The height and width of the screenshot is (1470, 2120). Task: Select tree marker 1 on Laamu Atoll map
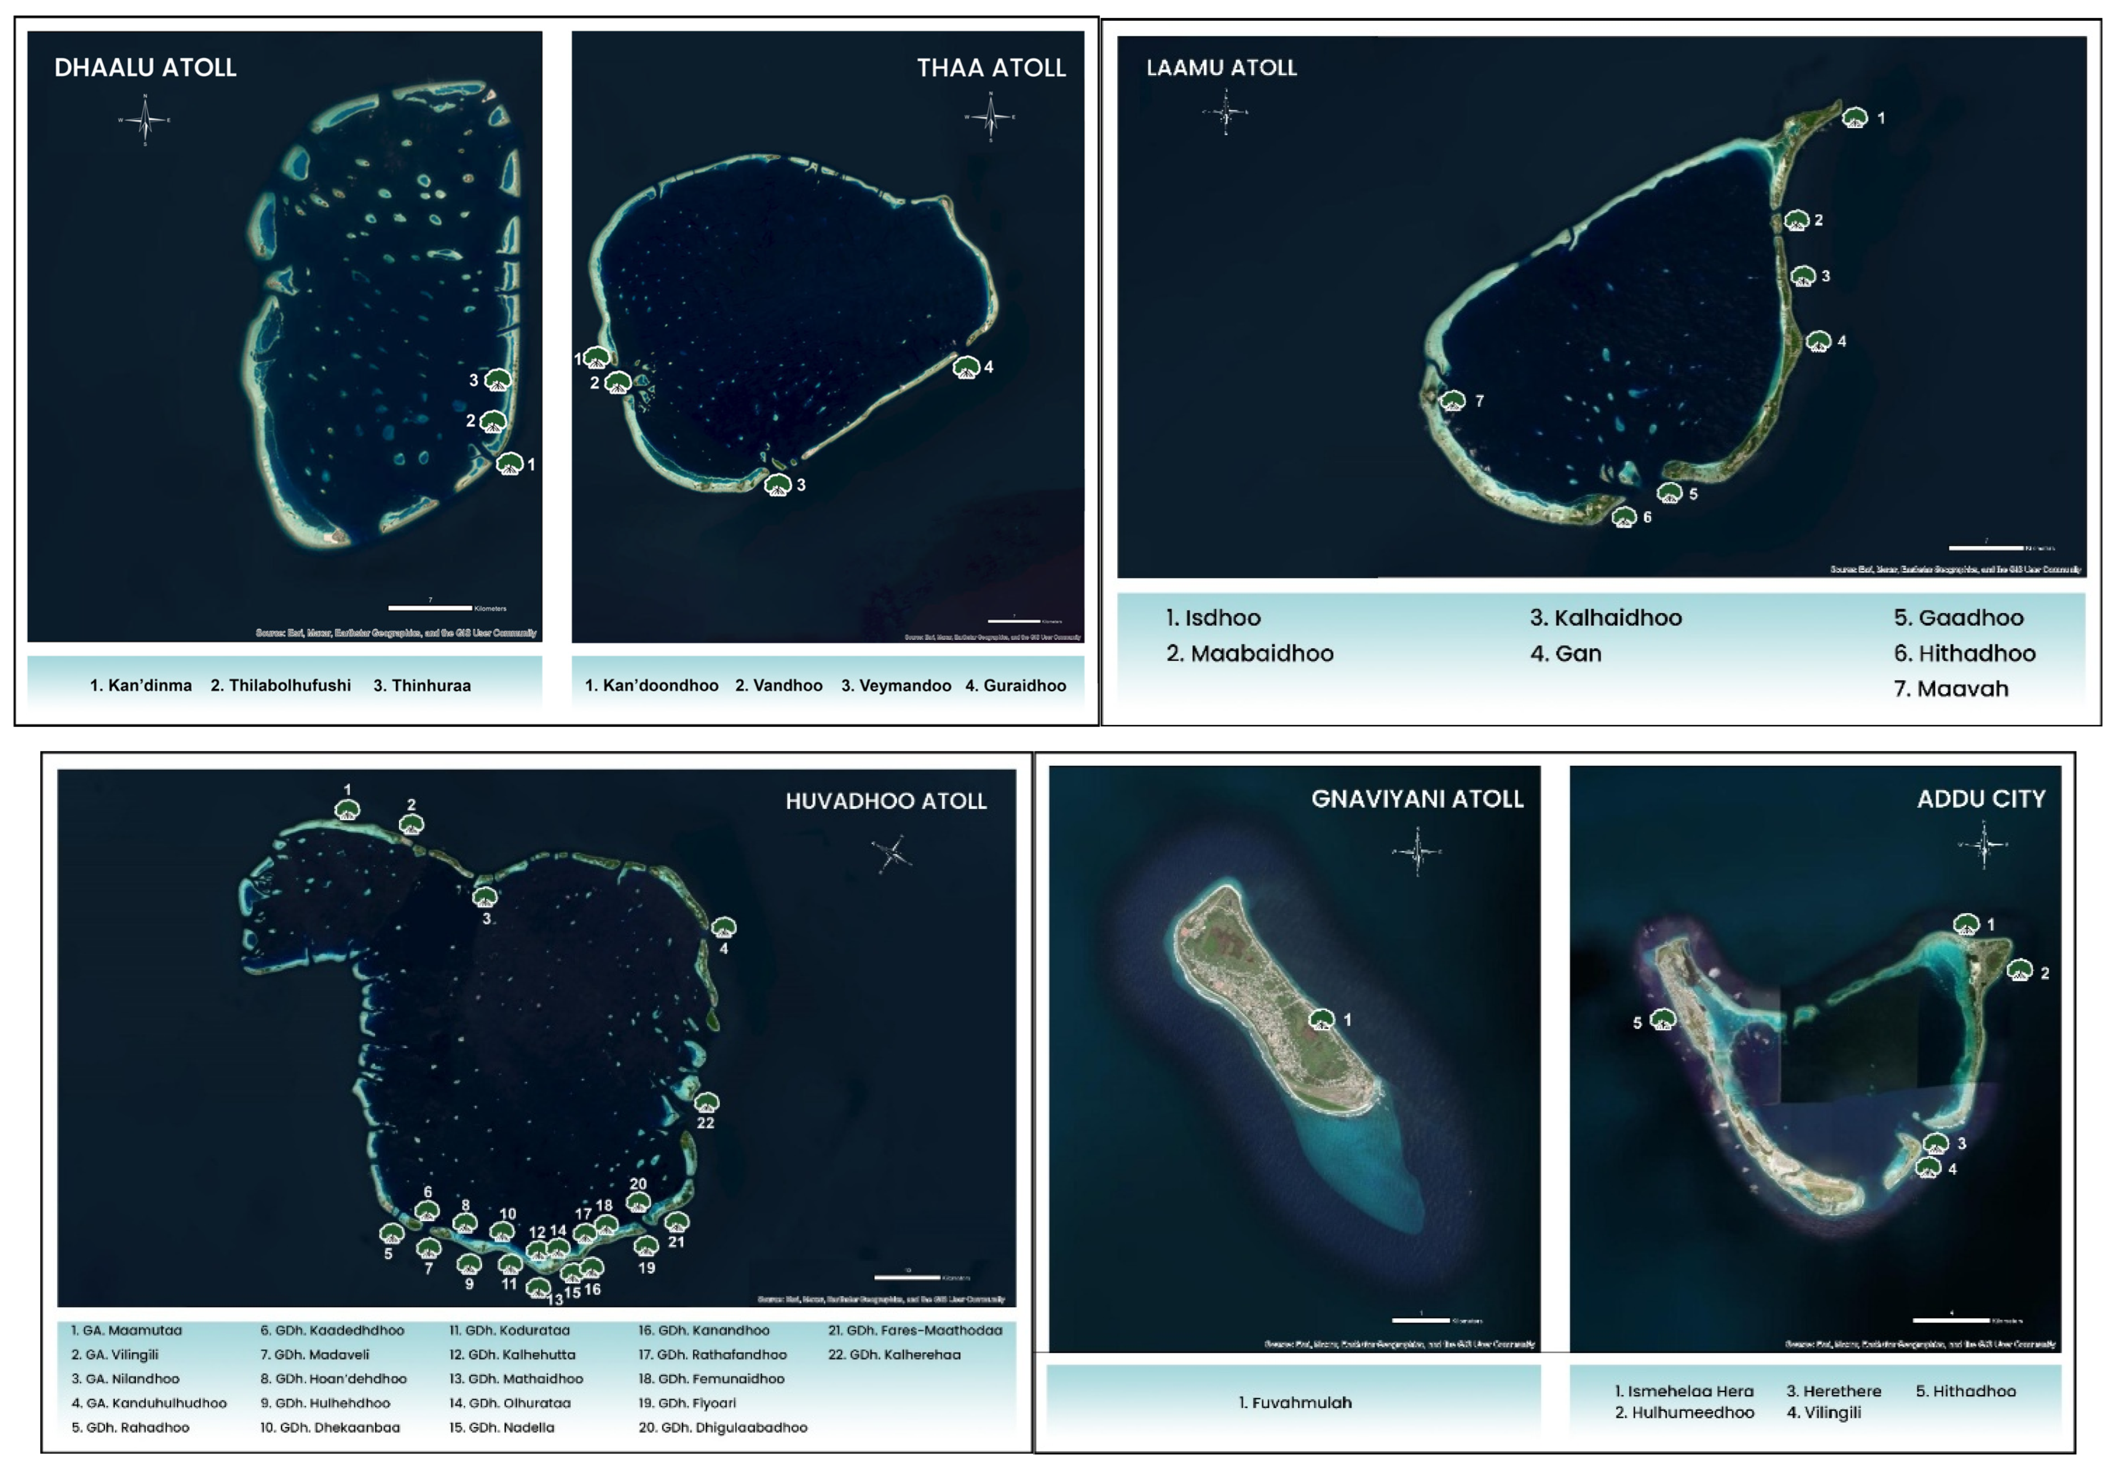pos(1855,118)
